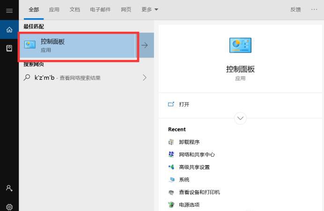The image size is (324, 211).
Task: Click the 控制面板 title in preview pane
Action: point(240,69)
